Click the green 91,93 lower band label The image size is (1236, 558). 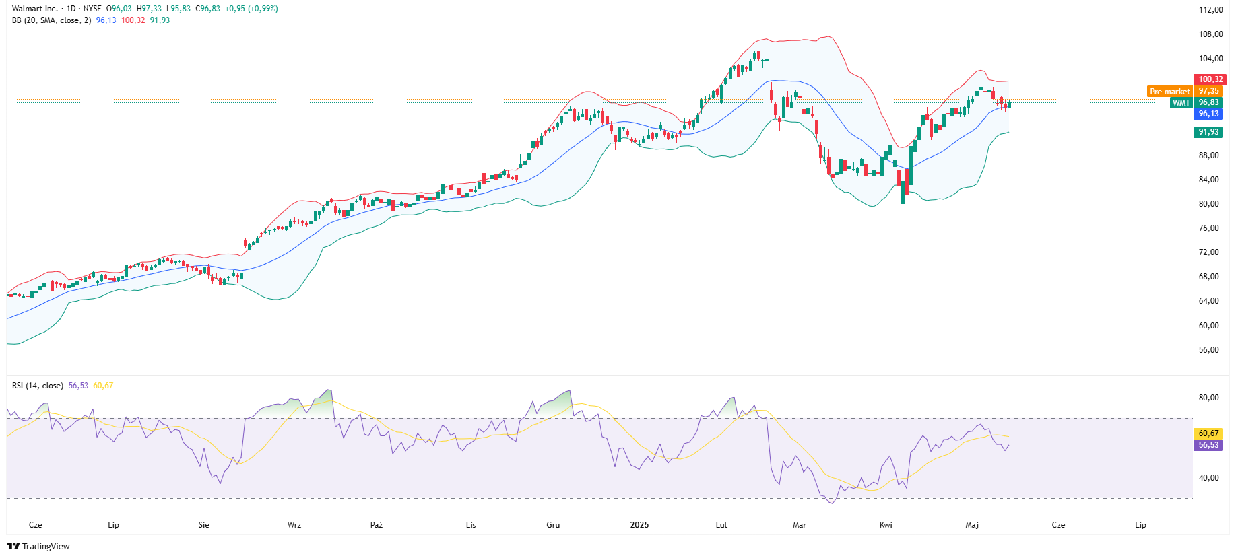point(1208,132)
